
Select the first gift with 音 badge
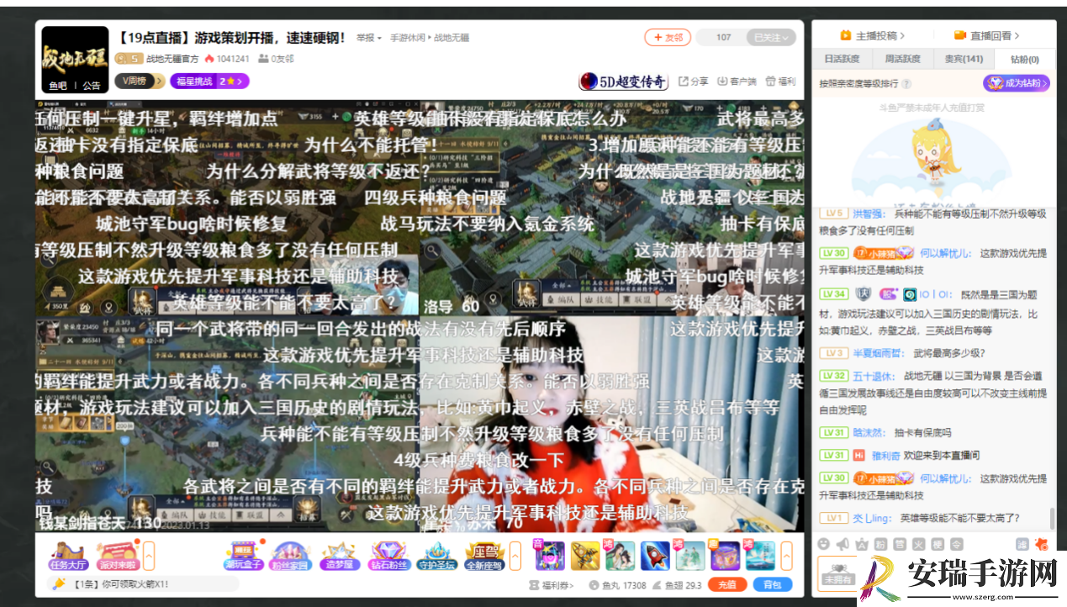pyautogui.click(x=550, y=555)
